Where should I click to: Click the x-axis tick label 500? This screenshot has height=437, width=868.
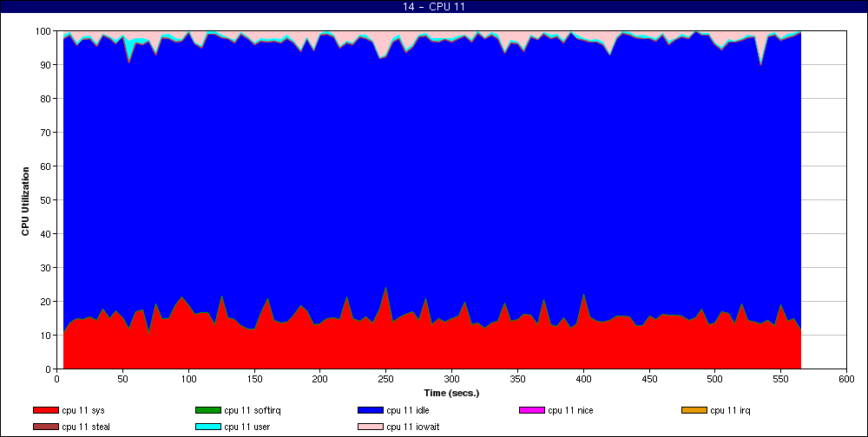714,379
